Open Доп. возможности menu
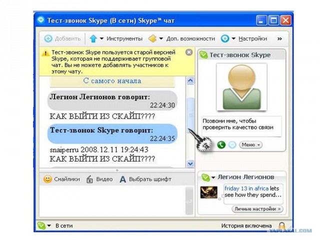 (190, 38)
